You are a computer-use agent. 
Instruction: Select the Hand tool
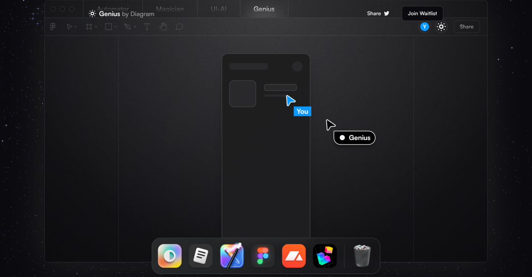[163, 27]
